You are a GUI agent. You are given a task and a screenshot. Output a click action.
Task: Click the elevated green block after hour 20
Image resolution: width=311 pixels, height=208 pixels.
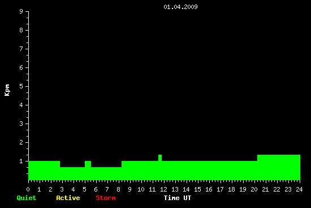[279, 167]
